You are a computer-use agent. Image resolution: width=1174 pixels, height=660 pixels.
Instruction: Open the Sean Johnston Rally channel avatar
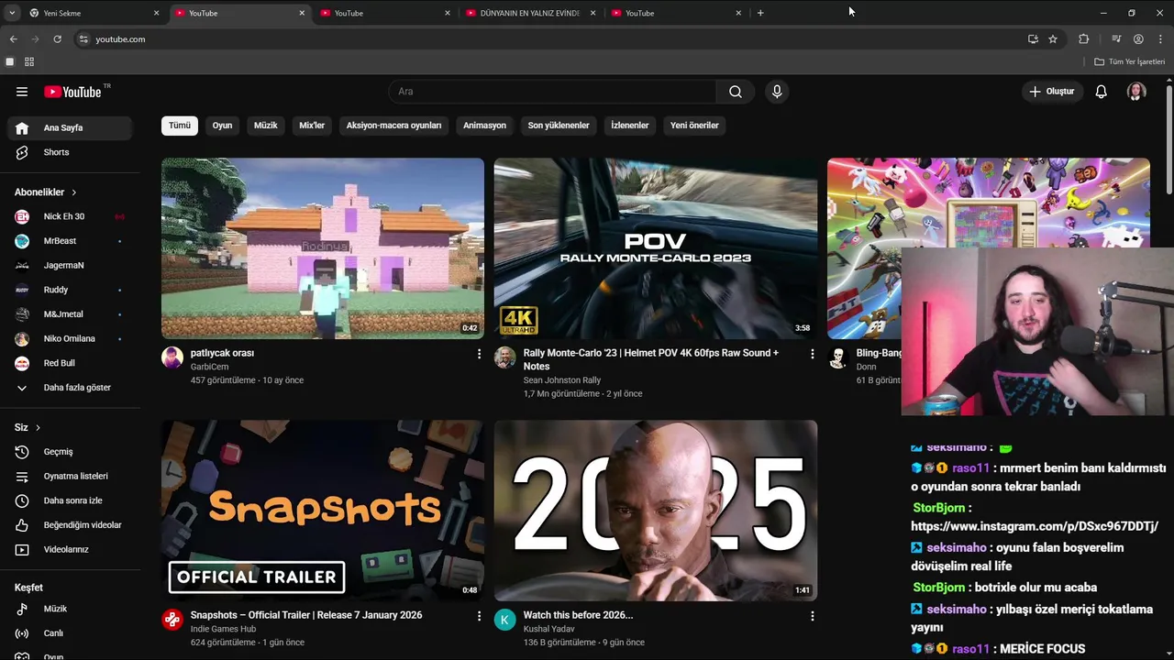tap(505, 357)
